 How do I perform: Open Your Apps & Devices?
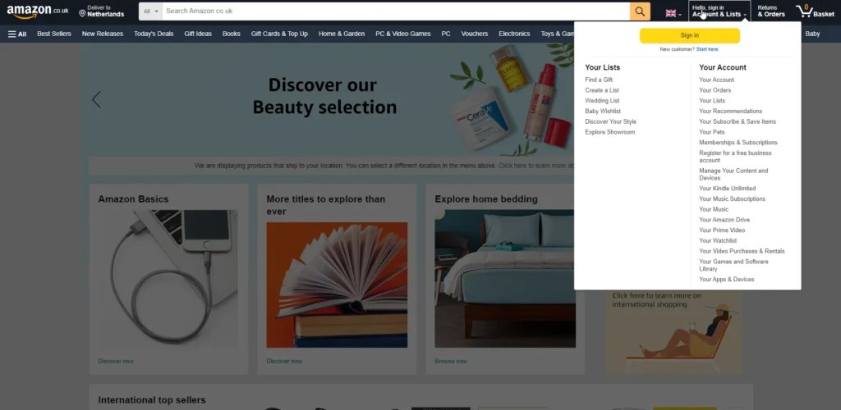[x=727, y=280]
